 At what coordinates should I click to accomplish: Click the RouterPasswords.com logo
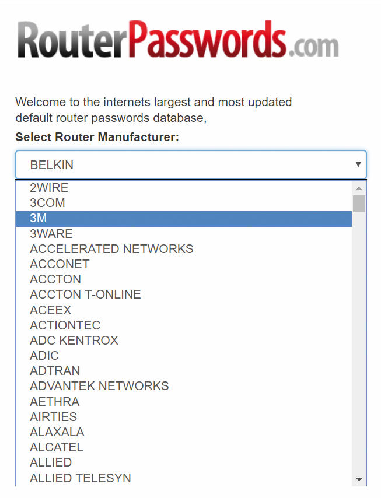tap(178, 40)
